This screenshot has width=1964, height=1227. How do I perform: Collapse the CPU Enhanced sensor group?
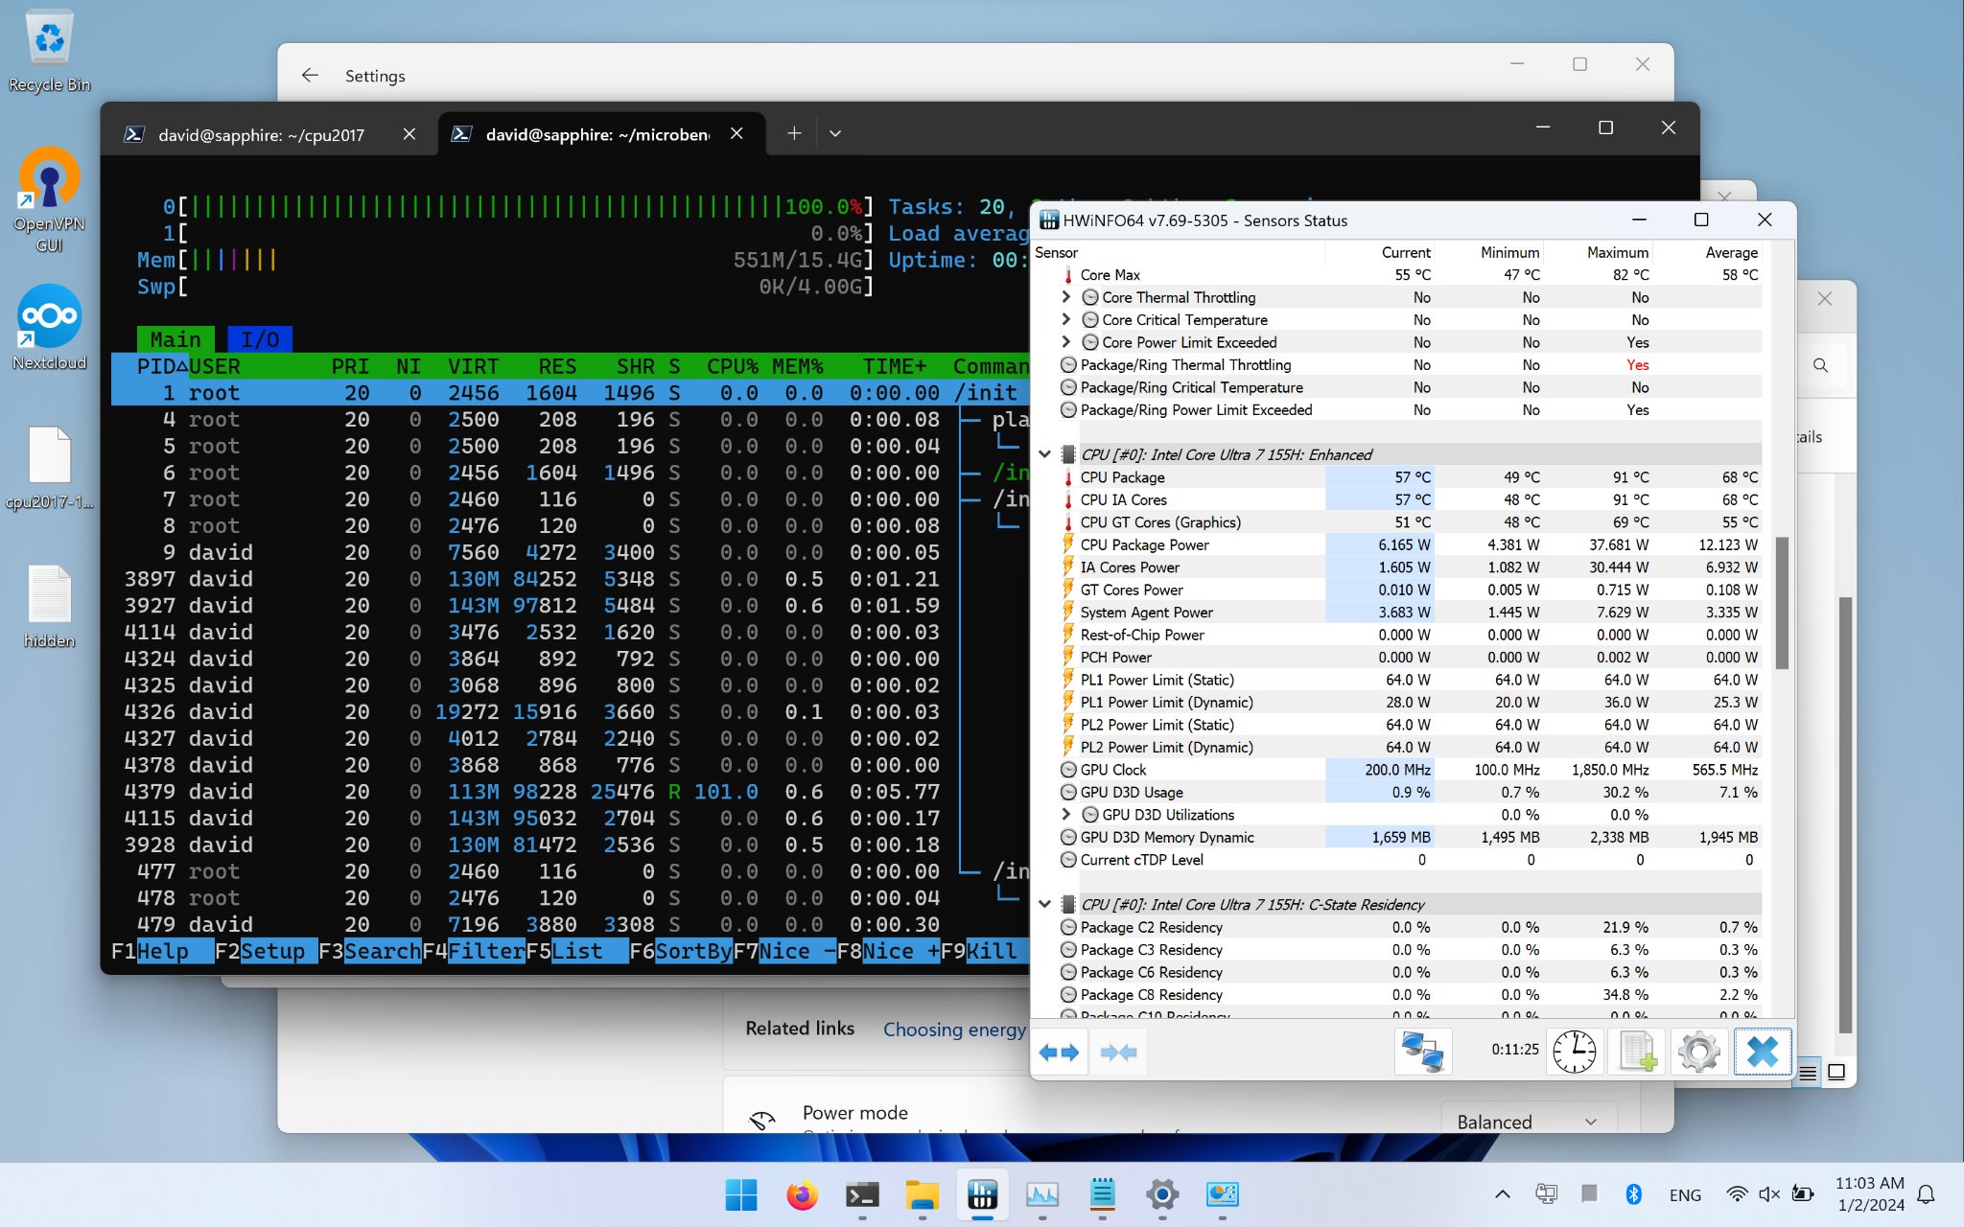(x=1045, y=454)
